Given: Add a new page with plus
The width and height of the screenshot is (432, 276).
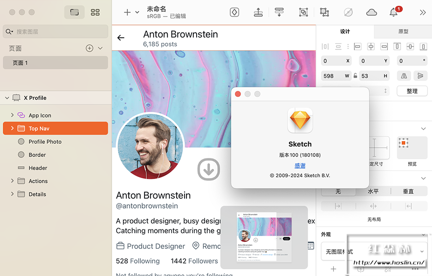Looking at the screenshot, I should 89,48.
